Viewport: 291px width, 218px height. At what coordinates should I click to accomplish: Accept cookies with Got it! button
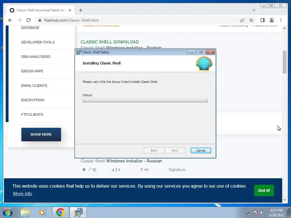(264, 190)
